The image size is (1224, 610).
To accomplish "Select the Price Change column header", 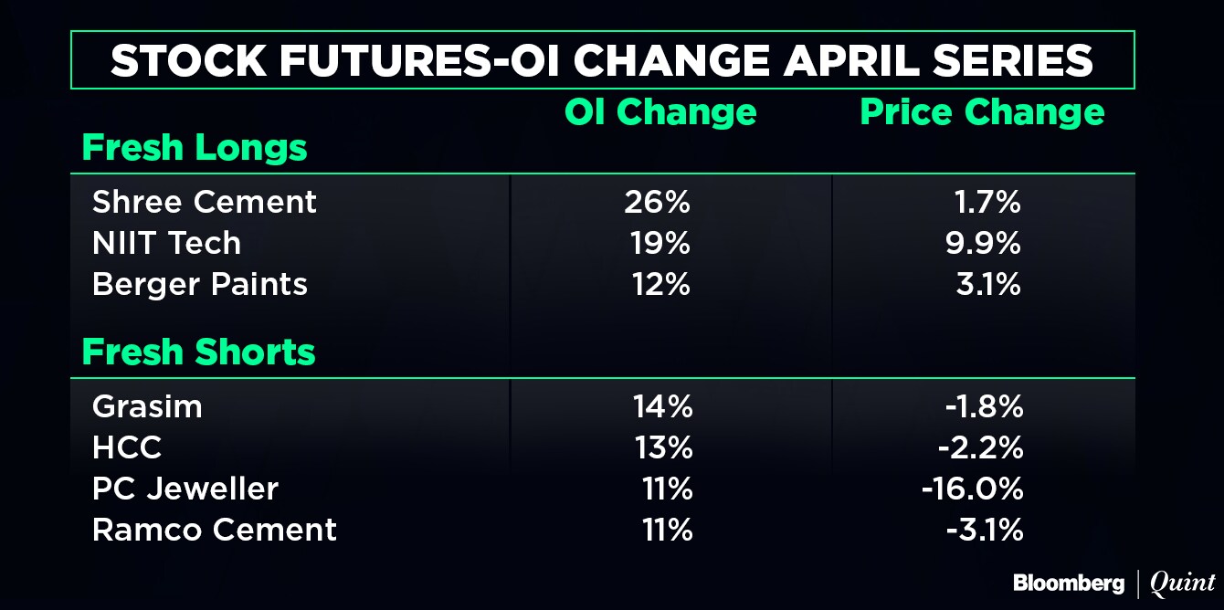I will tap(983, 112).
